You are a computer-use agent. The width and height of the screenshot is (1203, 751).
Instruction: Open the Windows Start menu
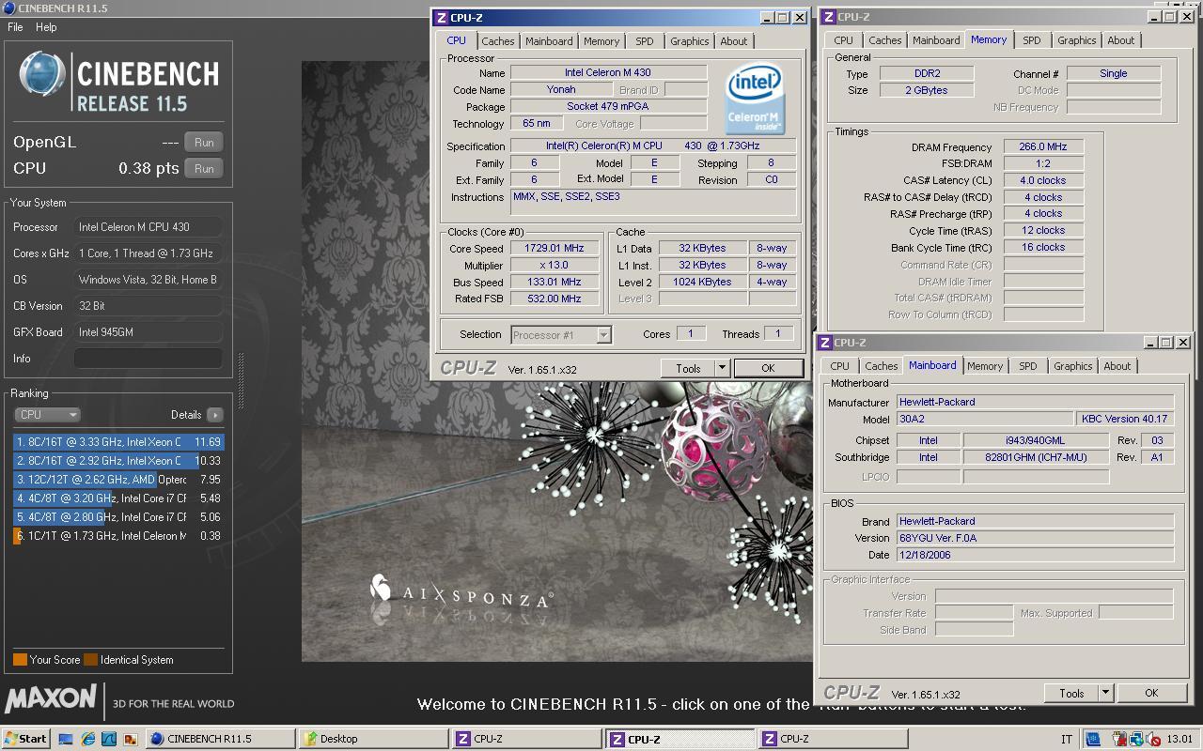click(26, 739)
